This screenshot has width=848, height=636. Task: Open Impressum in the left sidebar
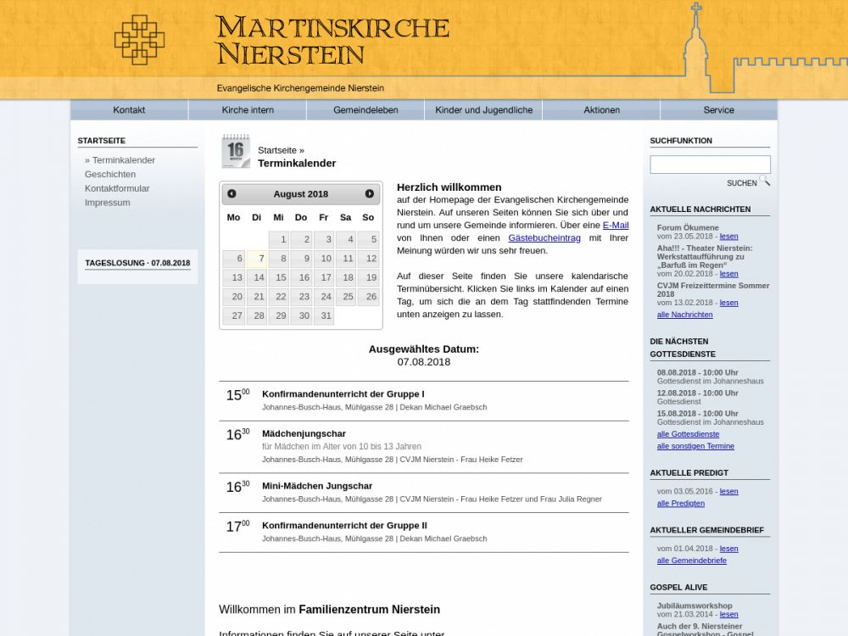click(108, 203)
